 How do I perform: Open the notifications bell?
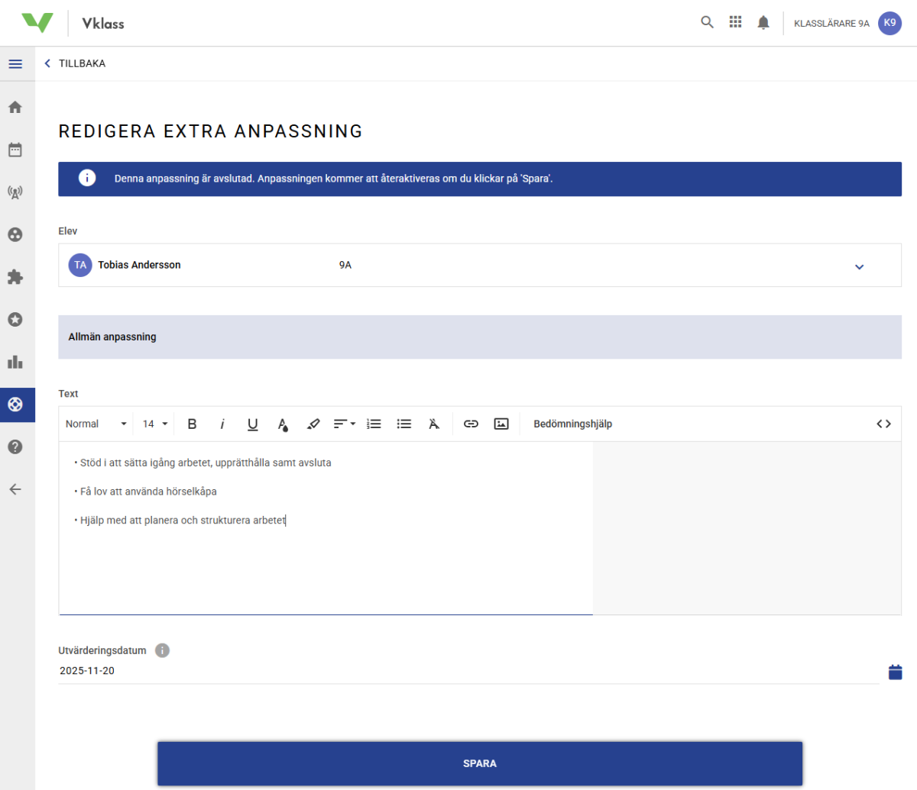click(763, 23)
